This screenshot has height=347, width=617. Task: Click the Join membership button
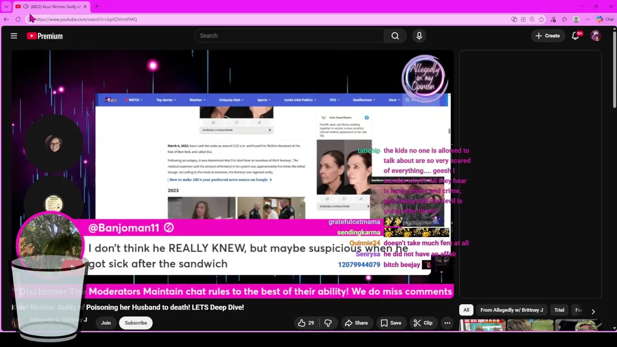click(x=106, y=323)
